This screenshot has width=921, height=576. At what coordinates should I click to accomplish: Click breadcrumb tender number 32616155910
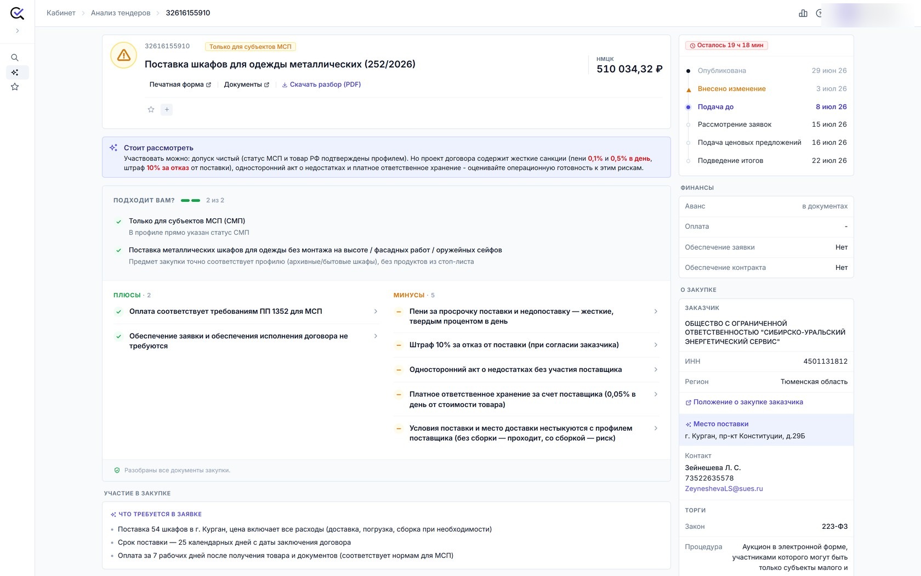pos(188,13)
